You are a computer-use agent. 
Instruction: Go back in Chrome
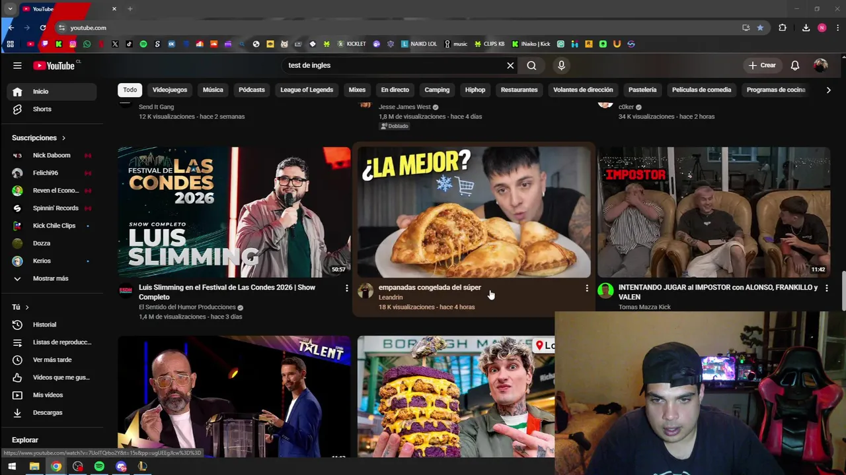tap(11, 28)
